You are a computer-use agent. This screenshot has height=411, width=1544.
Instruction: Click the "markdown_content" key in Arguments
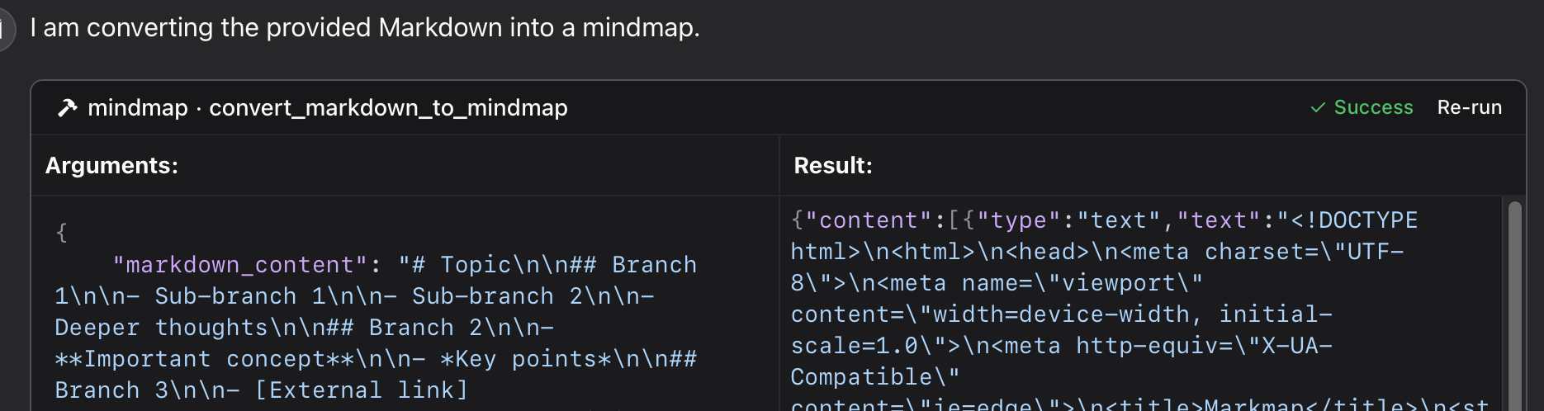click(239, 265)
